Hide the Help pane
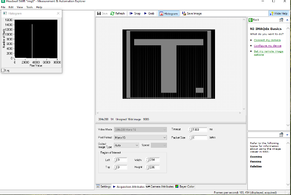The image size is (291, 195). [279, 13]
